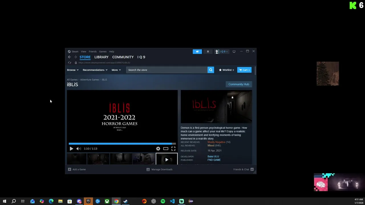Select the fourth screenshot thumbnail
This screenshot has width=365, height=205.
coord(144,159)
